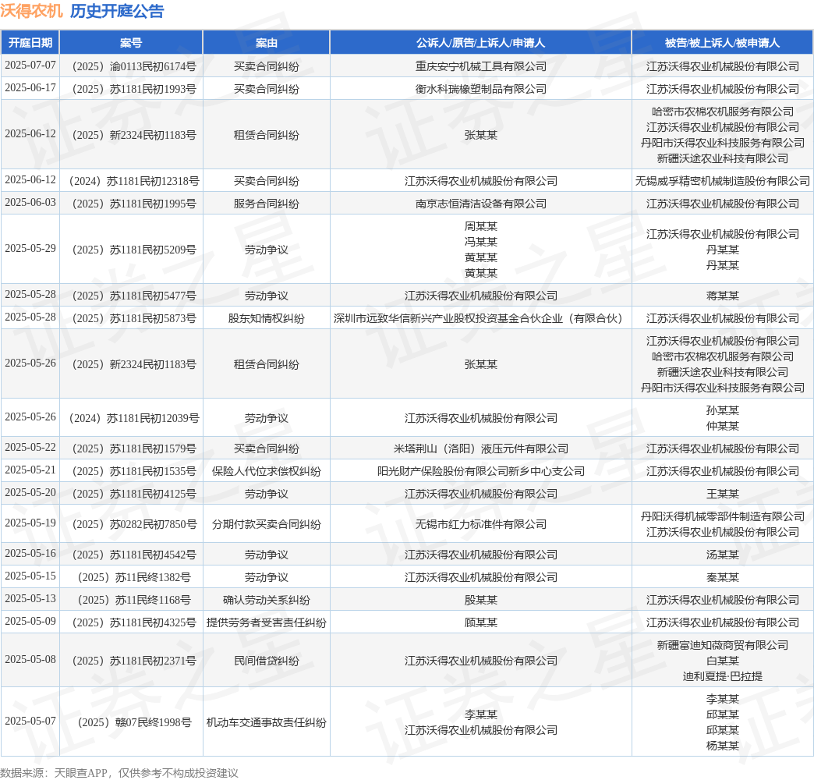Click plaintiff 周某某

(481, 226)
